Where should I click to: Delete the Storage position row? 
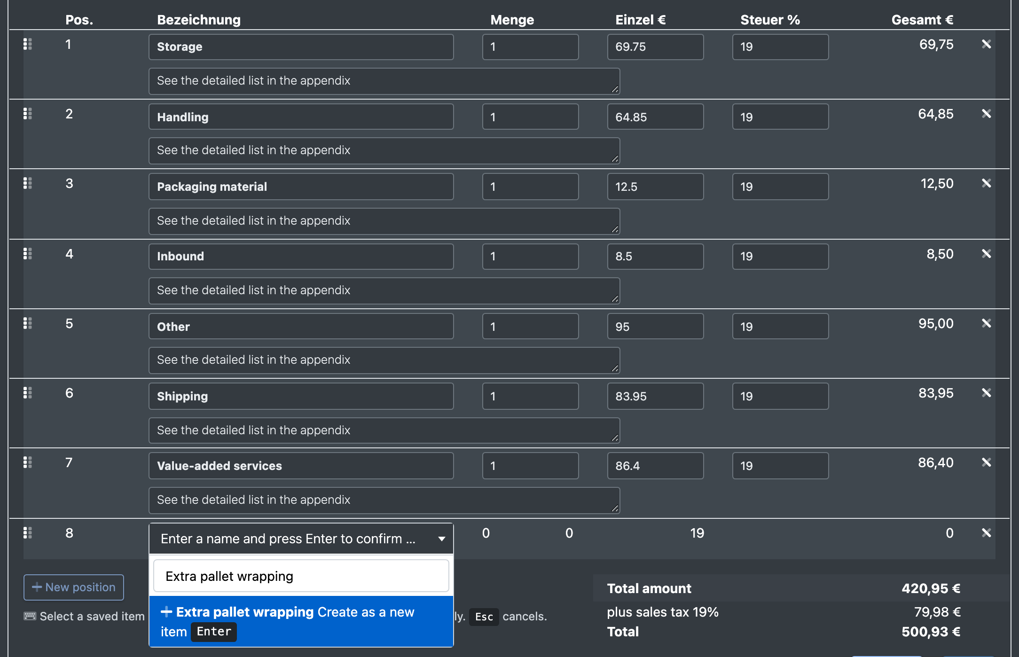click(x=986, y=44)
